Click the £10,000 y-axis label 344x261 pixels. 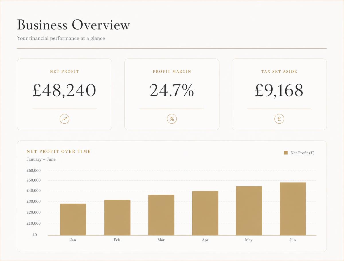pyautogui.click(x=34, y=223)
